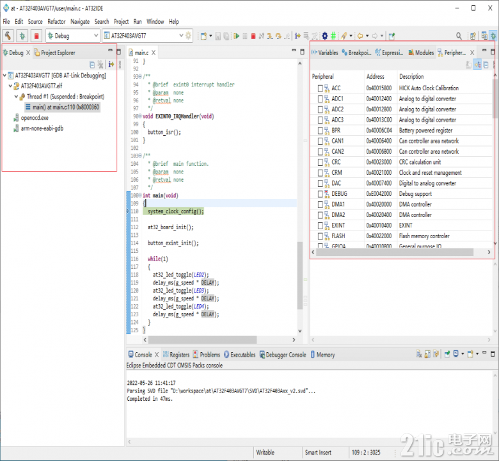The width and height of the screenshot is (499, 461).
Task: Open the Open Console dropdown arrow
Action: [477, 354]
